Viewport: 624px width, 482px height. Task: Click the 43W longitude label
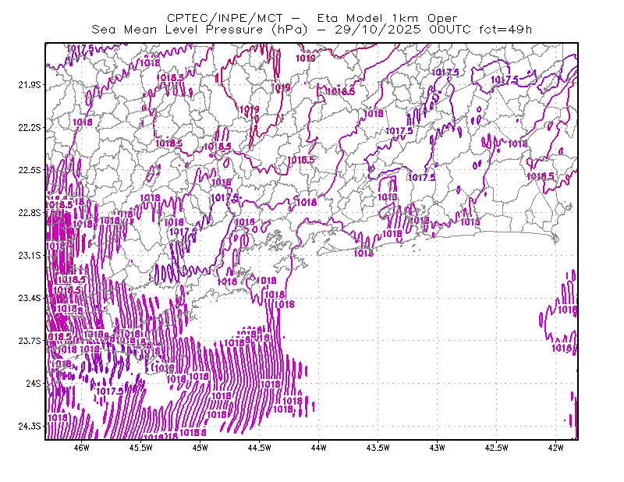(x=437, y=448)
